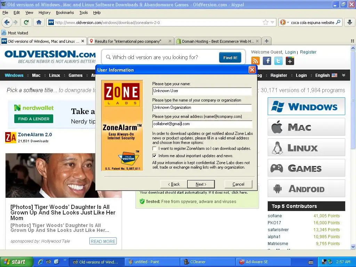Screen dimensions: 356x267
Task: Click the email address field
Action: point(202,124)
